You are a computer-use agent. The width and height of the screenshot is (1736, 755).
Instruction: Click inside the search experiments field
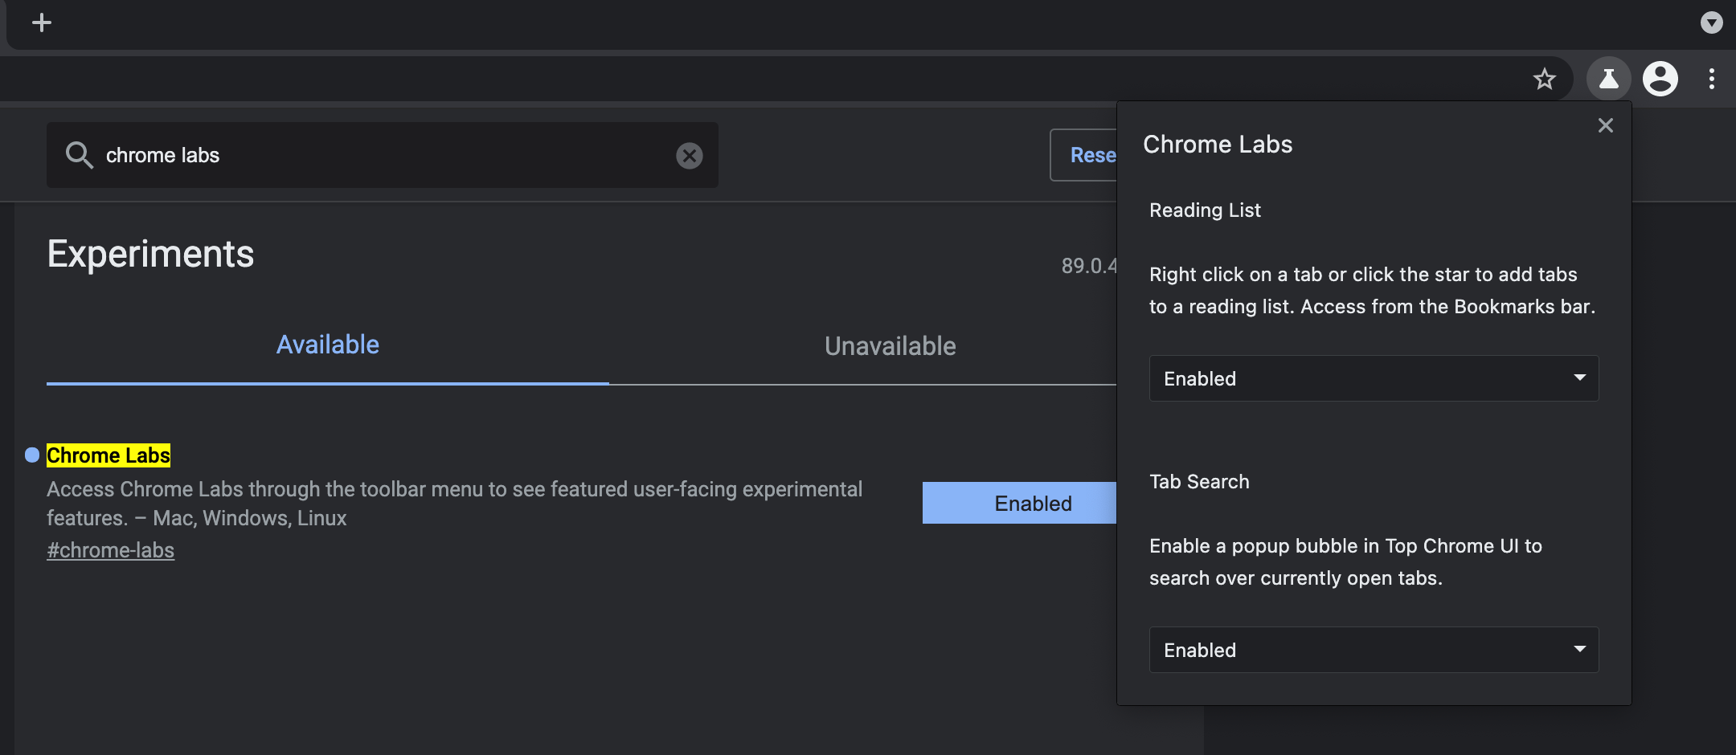click(x=362, y=155)
